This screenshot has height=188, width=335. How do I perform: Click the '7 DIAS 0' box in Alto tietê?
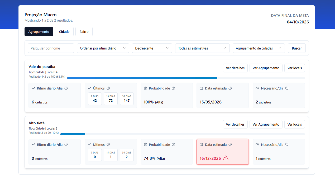(x=95, y=155)
